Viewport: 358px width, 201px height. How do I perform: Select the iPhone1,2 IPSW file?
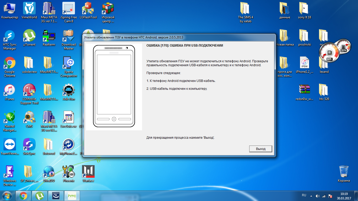(x=305, y=65)
